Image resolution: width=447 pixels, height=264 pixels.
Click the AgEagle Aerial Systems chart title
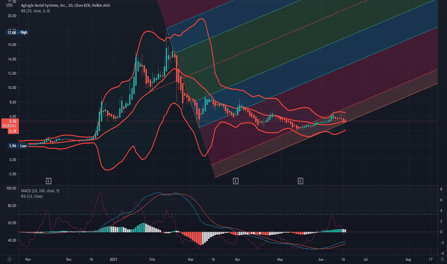66,5
